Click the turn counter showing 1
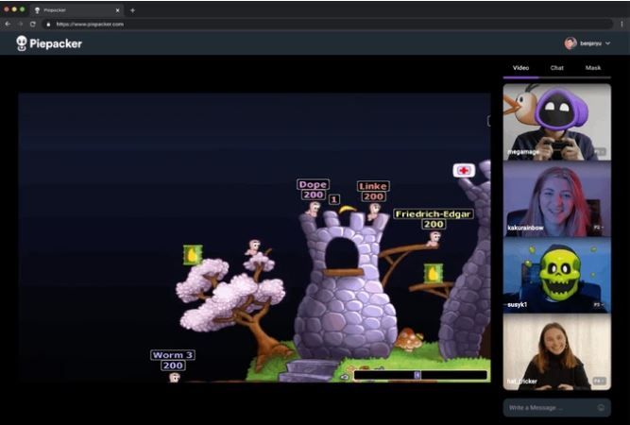630x425 pixels. click(334, 199)
